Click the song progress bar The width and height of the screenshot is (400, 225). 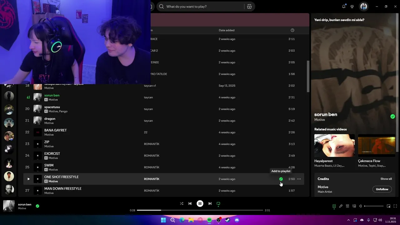coord(200,210)
